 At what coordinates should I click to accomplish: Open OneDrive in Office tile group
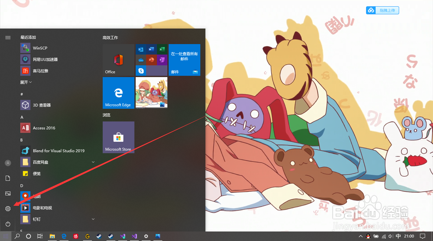(141, 60)
